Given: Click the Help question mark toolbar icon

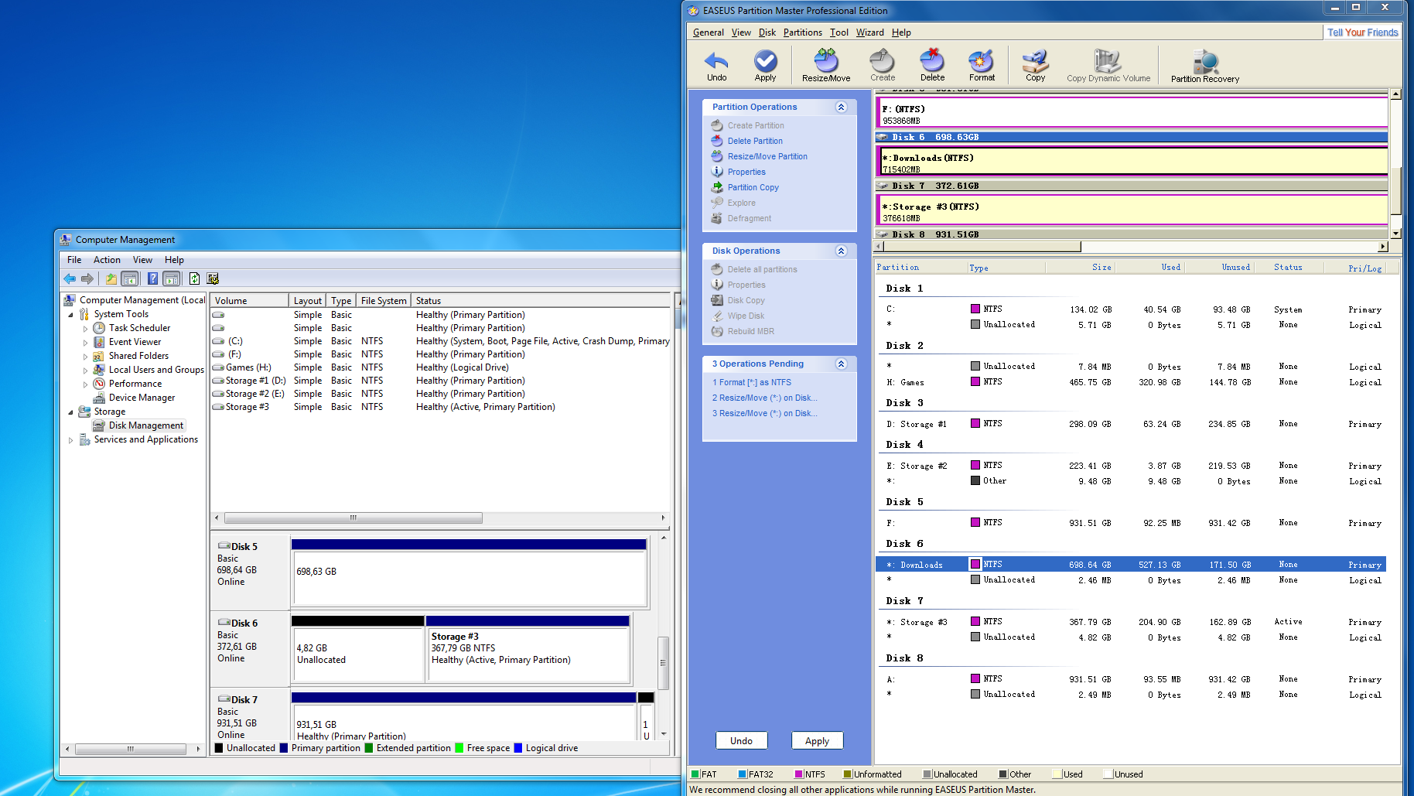Looking at the screenshot, I should 152,278.
